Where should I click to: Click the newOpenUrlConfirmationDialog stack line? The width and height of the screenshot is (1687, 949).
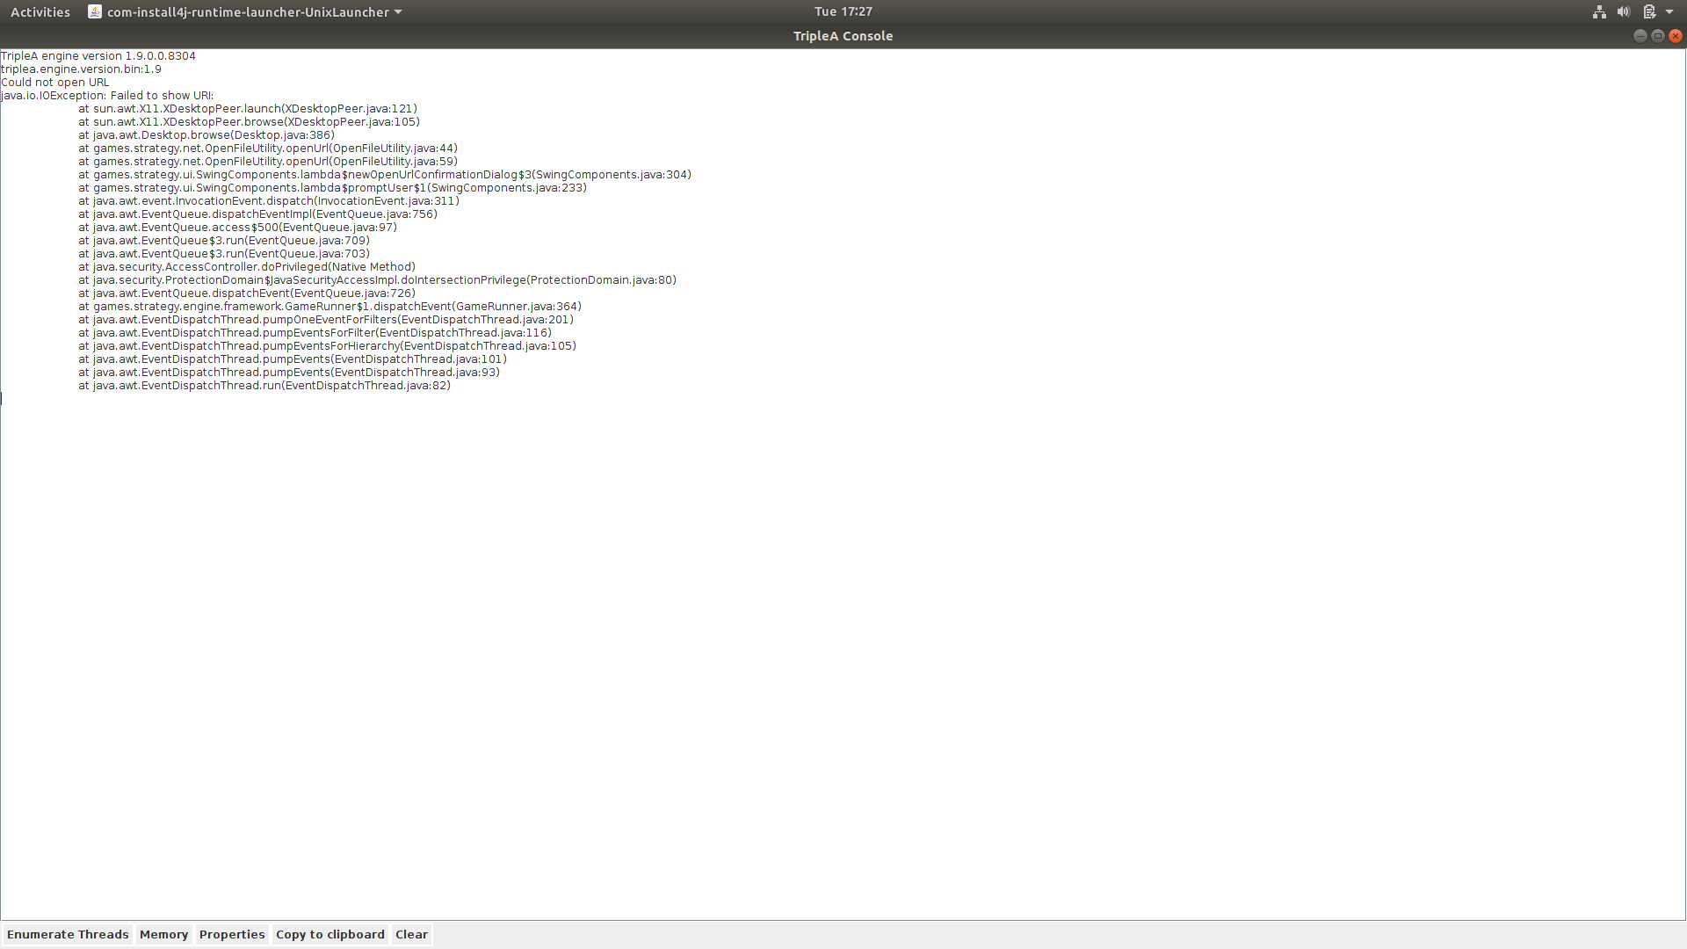[x=385, y=174]
